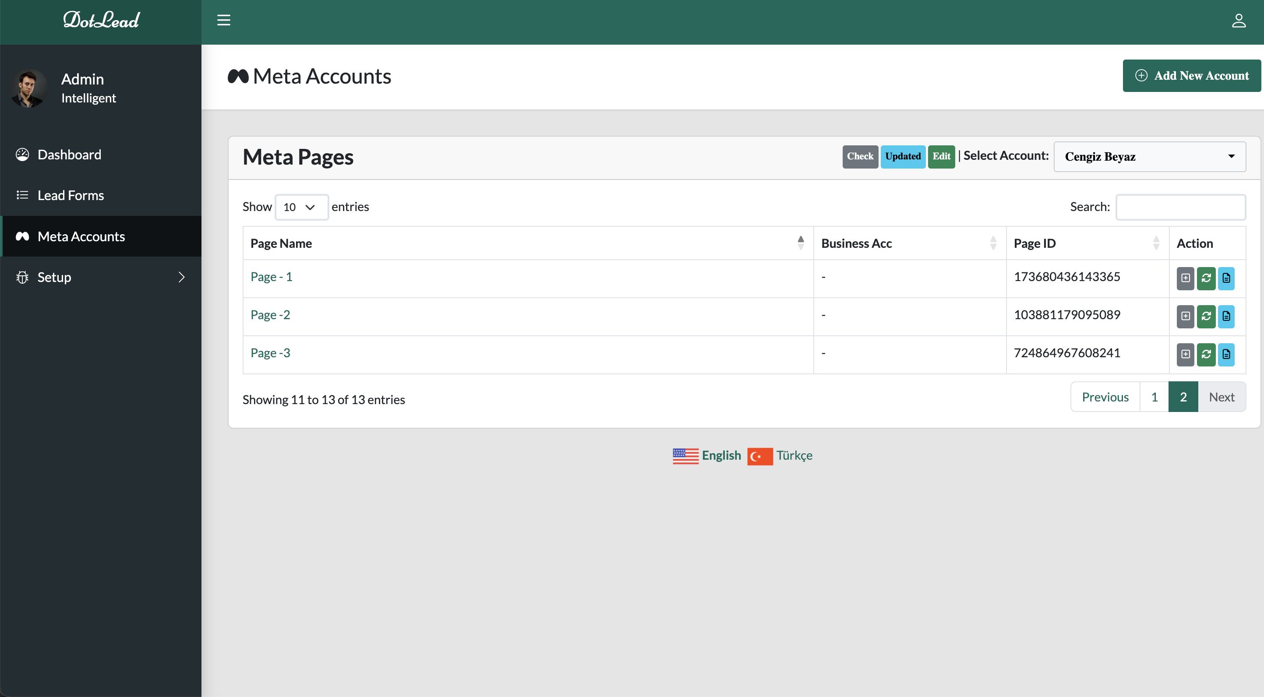Open the Select Account dropdown

(x=1149, y=156)
